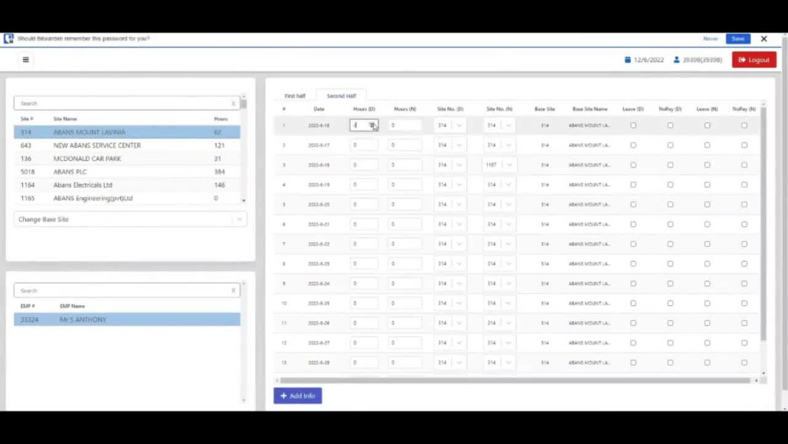
Task: Tick Leave (D) checkbox in row 2
Action: coord(634,145)
